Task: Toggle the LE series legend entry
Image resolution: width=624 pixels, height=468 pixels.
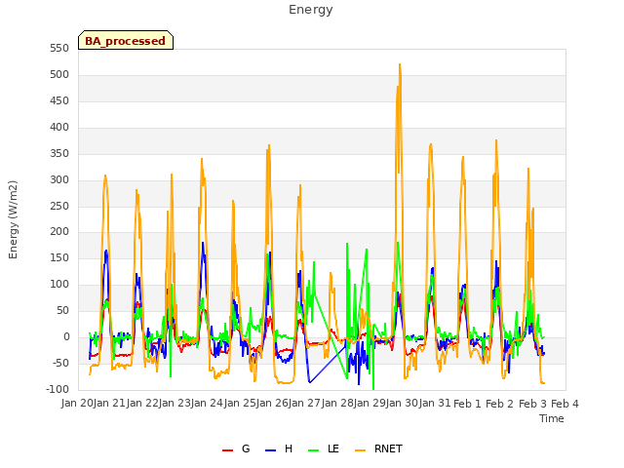Action: point(324,449)
